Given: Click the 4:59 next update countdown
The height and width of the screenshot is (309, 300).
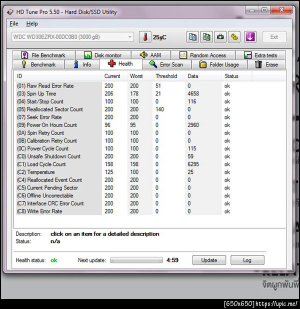Looking at the screenshot, I should click(172, 260).
